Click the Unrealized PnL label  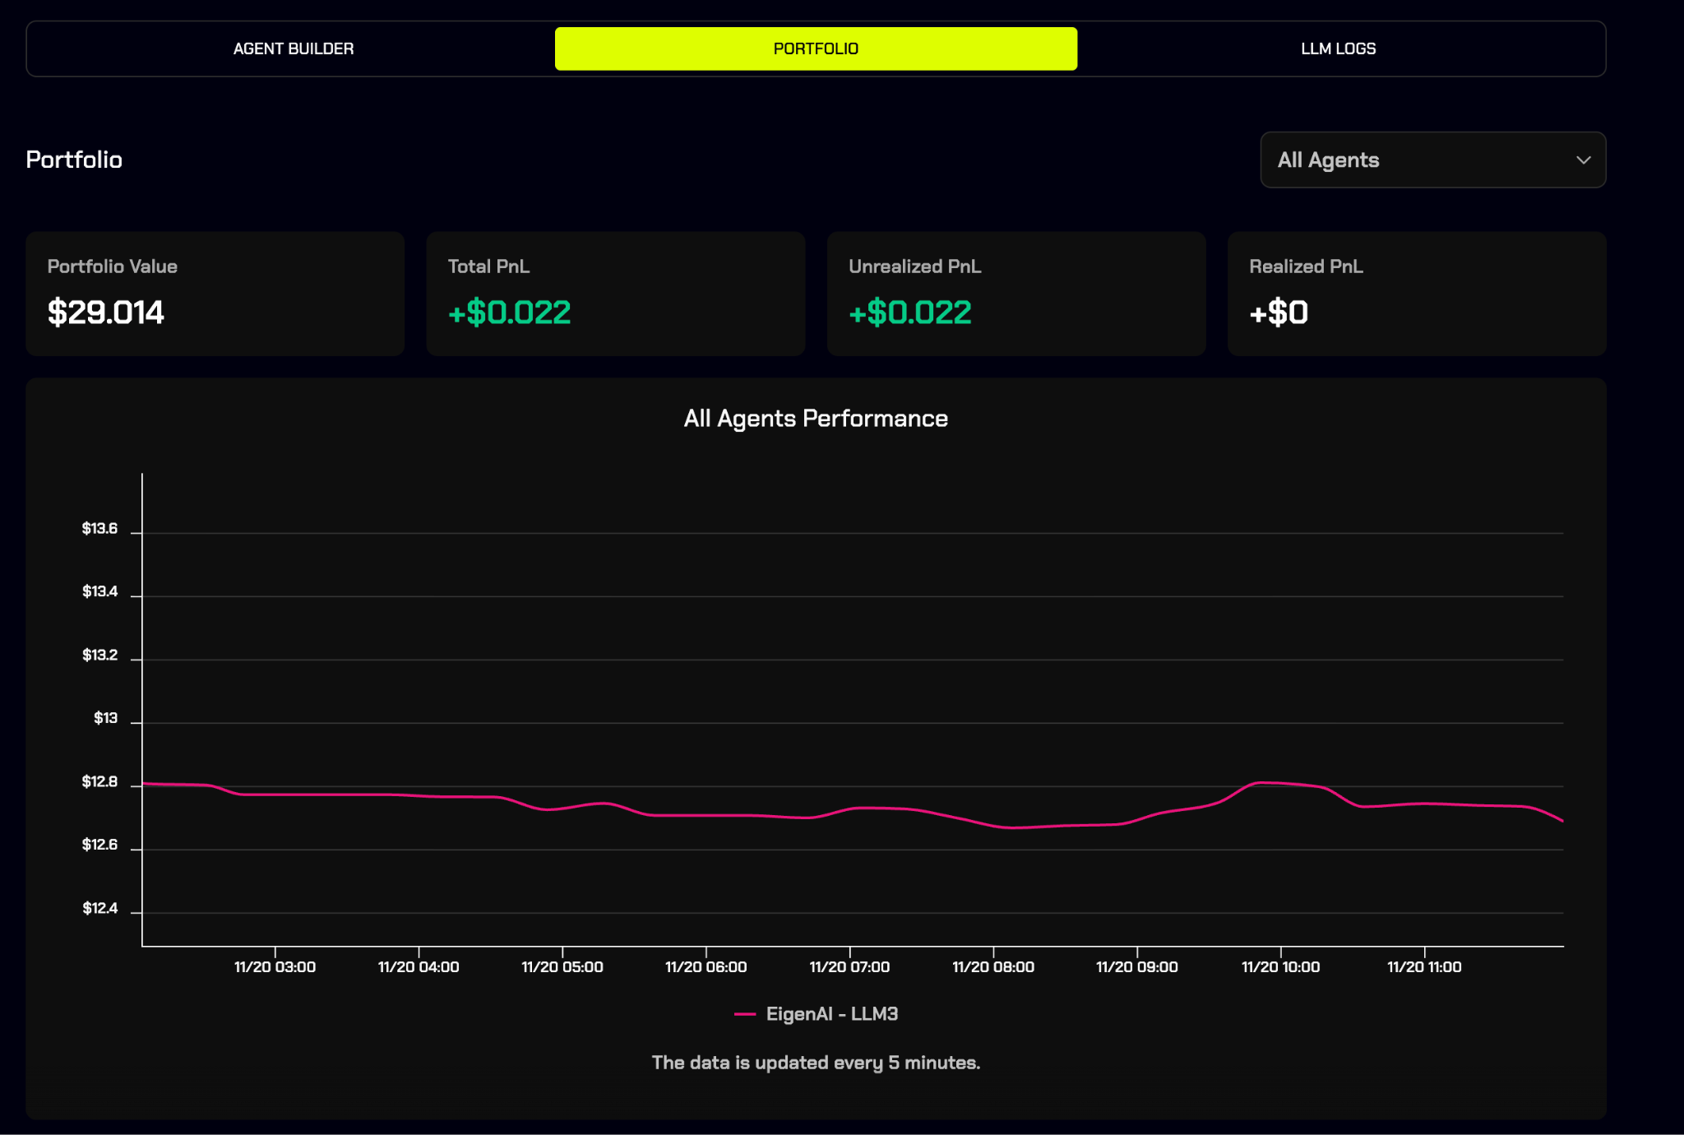coord(914,266)
